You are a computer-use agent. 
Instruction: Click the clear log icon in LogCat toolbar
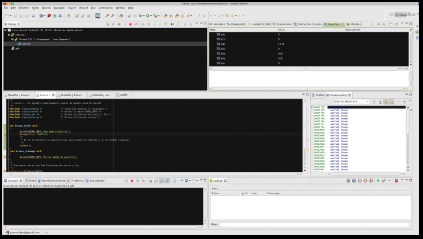pos(396,181)
